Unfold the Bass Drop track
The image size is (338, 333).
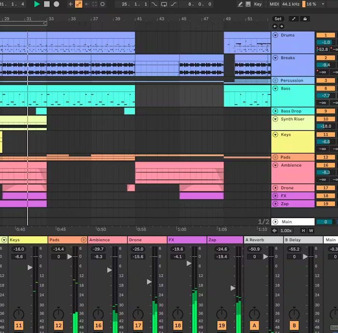(x=276, y=111)
